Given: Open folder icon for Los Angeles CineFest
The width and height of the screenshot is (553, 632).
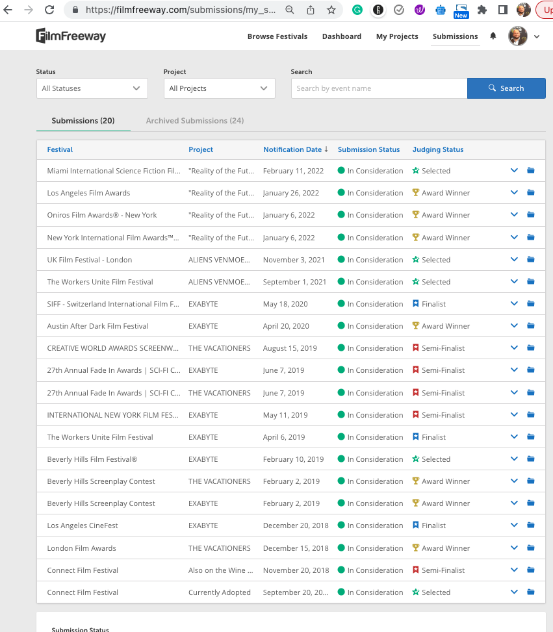Looking at the screenshot, I should (531, 525).
